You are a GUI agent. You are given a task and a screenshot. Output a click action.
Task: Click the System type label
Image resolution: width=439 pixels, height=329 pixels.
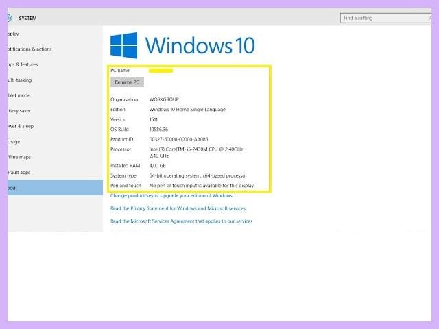coord(123,175)
